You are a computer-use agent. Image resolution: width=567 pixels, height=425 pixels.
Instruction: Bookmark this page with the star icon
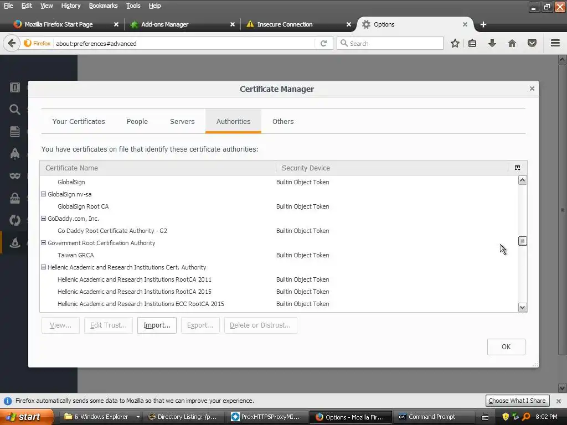tap(455, 43)
